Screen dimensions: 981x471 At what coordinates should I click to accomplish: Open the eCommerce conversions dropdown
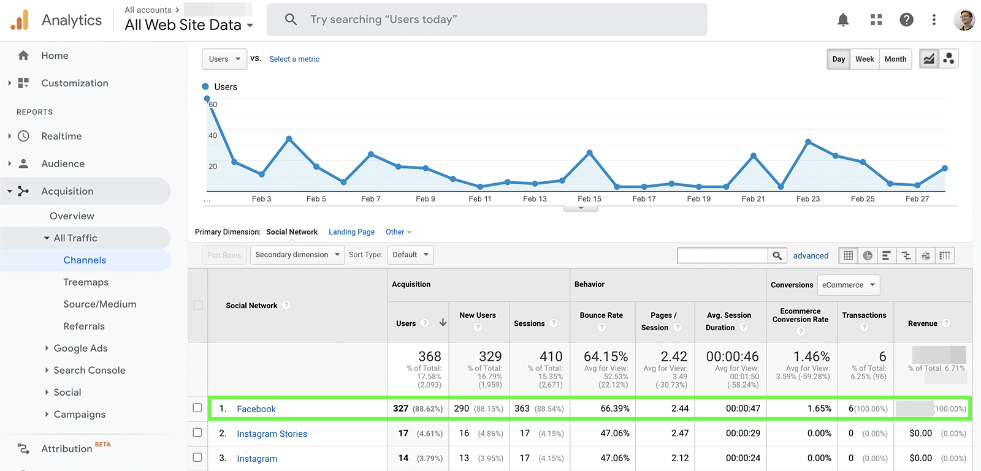click(x=848, y=285)
